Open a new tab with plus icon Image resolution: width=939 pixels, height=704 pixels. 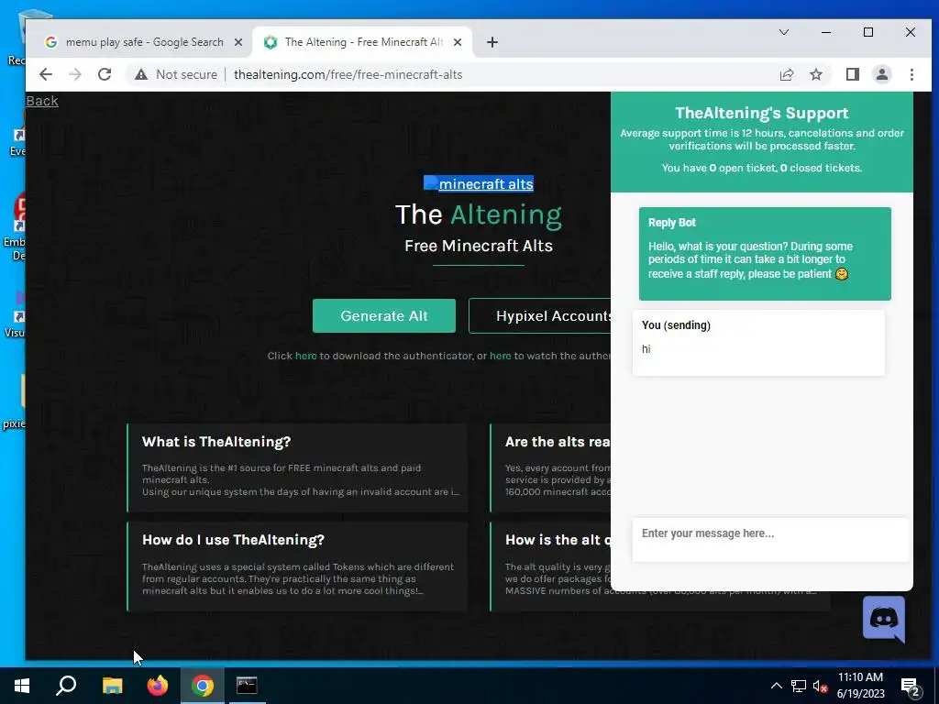[492, 42]
